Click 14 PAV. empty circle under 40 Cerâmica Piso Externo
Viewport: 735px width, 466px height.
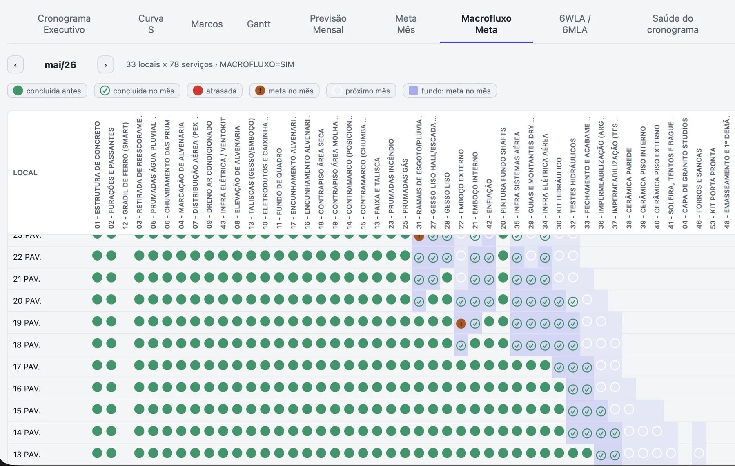point(657,431)
